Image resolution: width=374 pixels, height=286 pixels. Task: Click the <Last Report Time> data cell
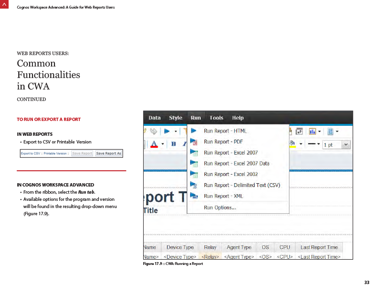coord(319,256)
